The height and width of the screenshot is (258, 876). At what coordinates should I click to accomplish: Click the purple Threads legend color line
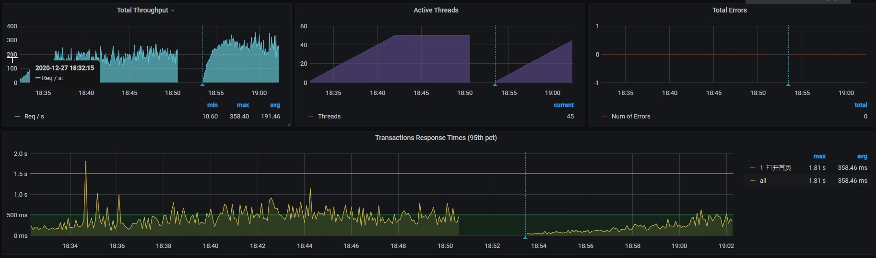[x=311, y=117]
